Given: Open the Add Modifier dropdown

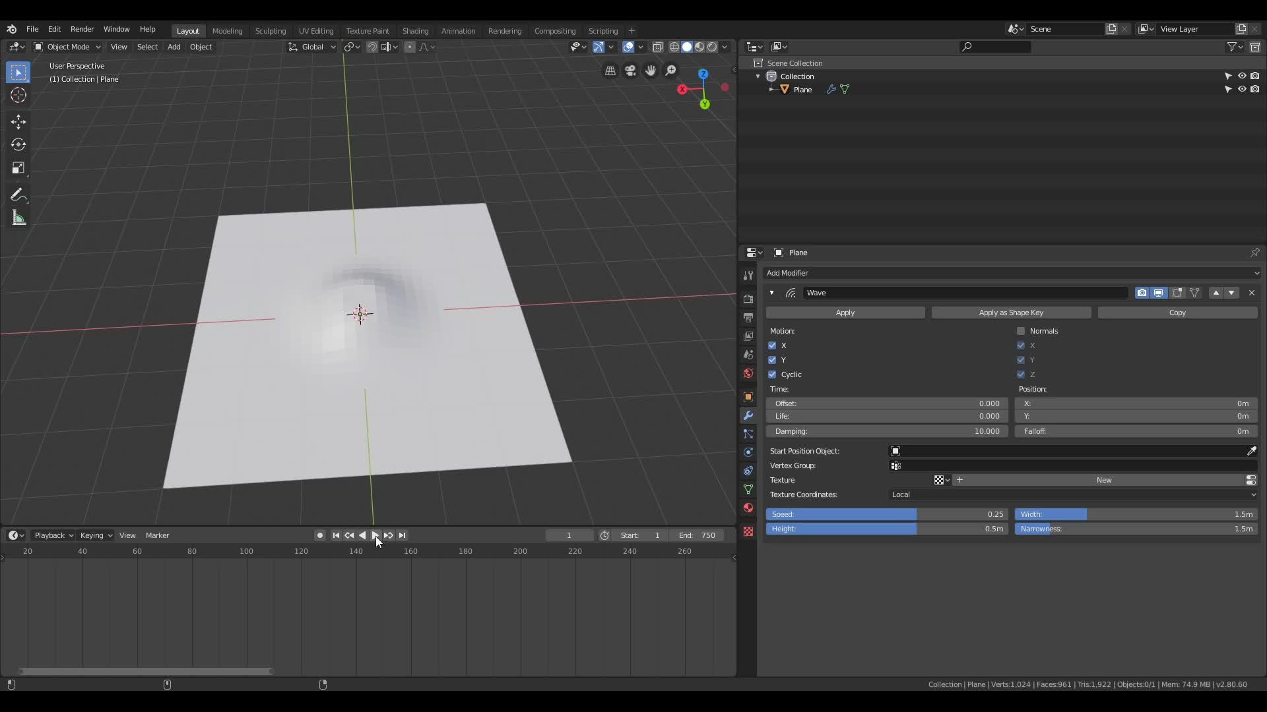Looking at the screenshot, I should click(1012, 273).
